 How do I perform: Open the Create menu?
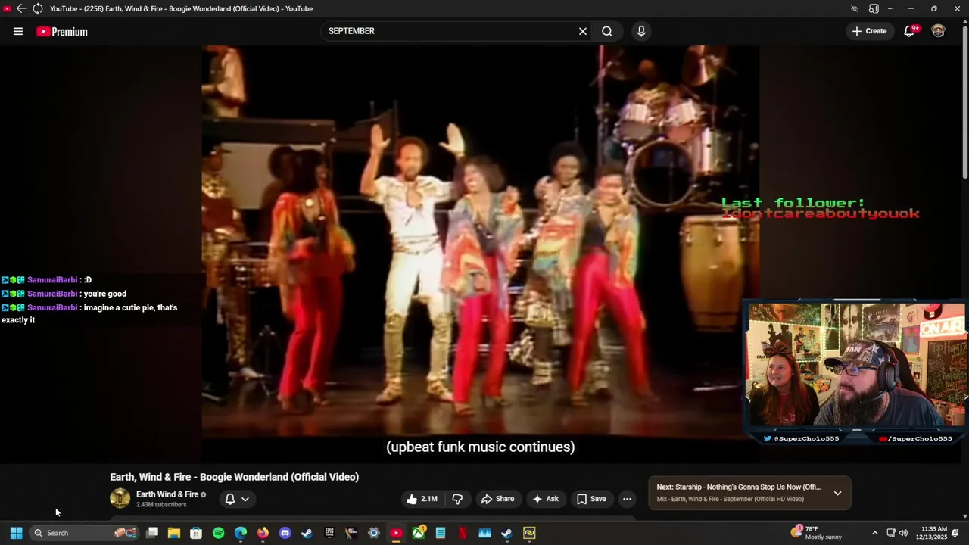coord(869,31)
